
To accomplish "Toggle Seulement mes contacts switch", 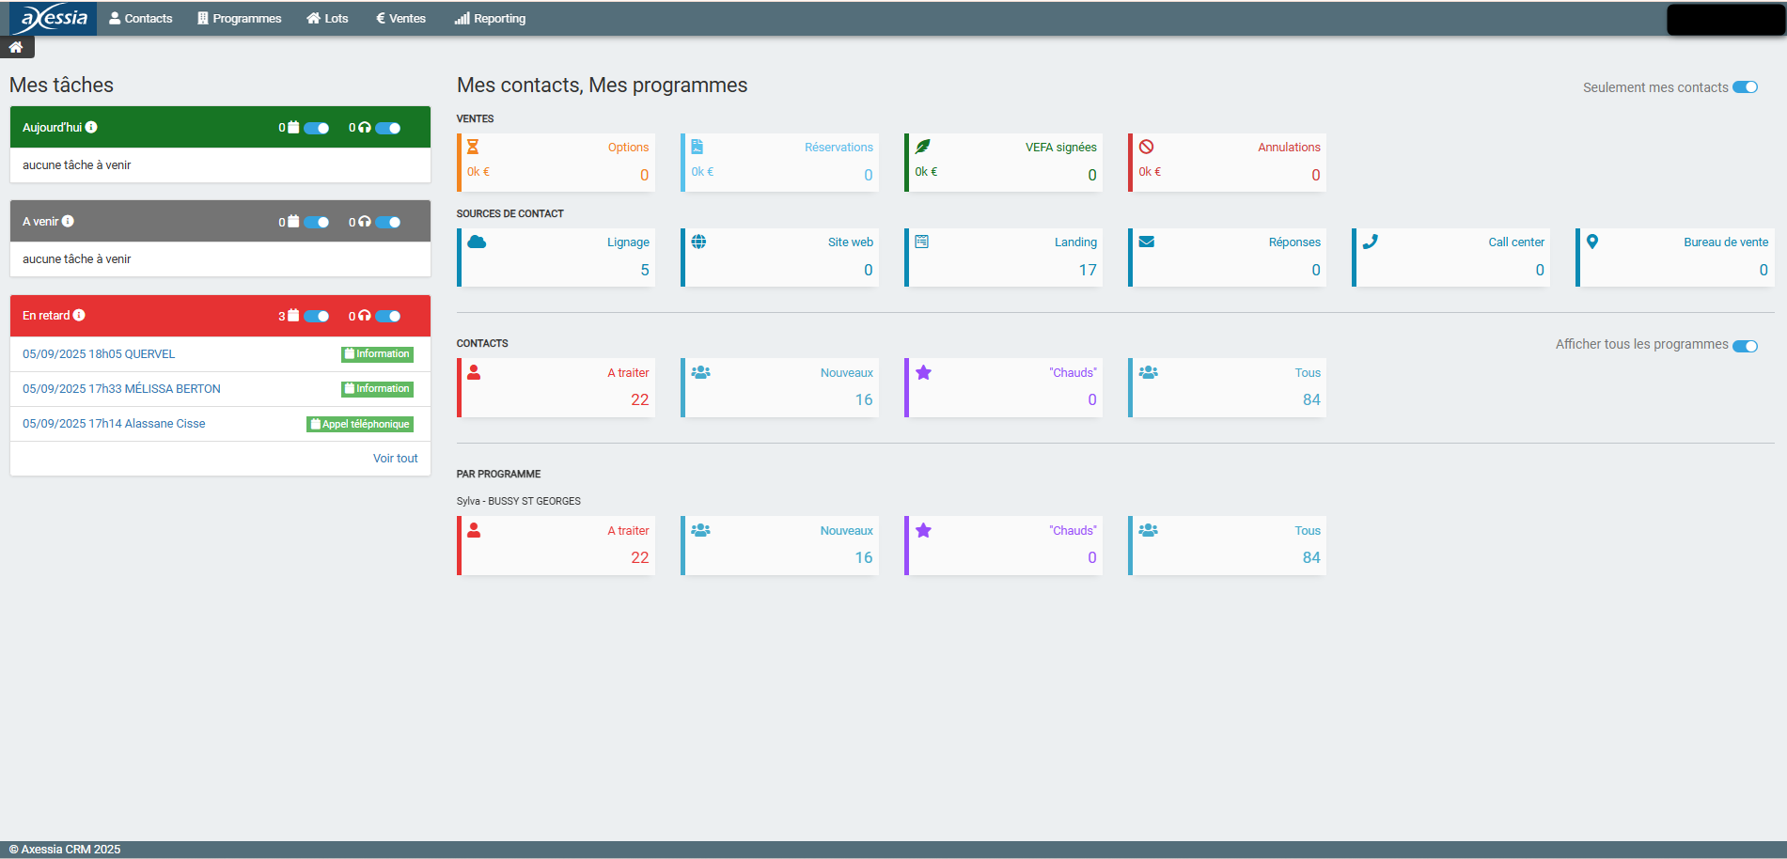I will (x=1745, y=87).
